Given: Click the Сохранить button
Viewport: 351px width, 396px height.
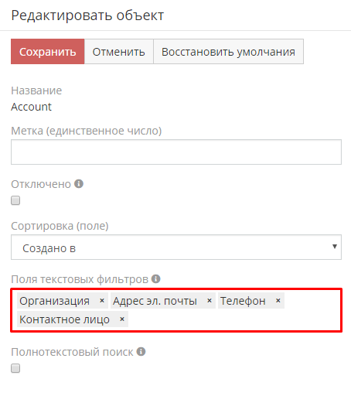Looking at the screenshot, I should (48, 52).
